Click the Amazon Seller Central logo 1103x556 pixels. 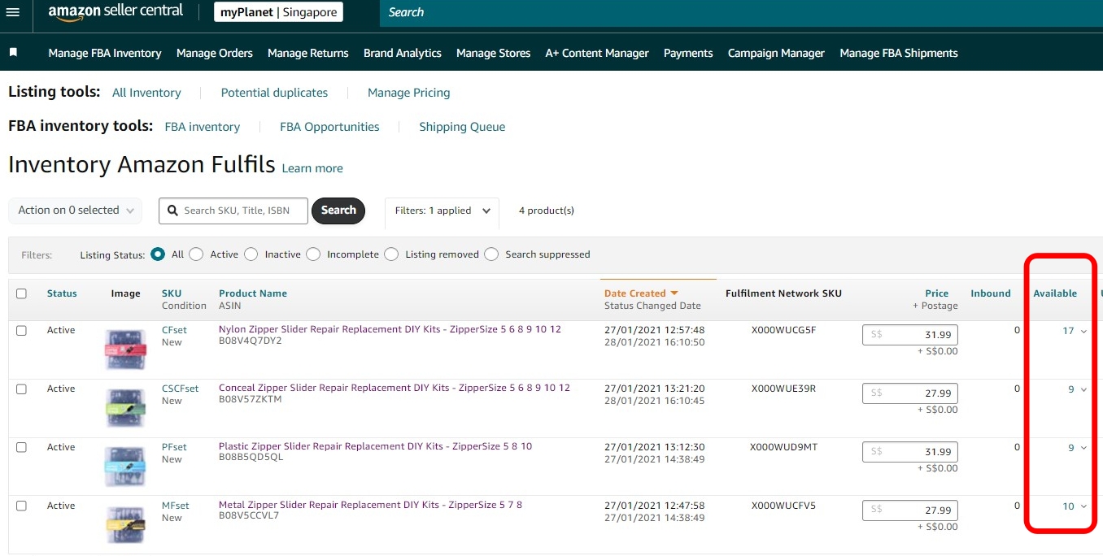pyautogui.click(x=116, y=12)
